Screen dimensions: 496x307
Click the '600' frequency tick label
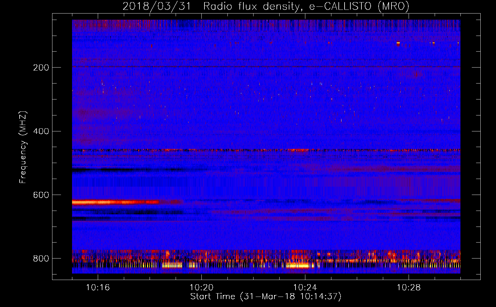click(41, 195)
